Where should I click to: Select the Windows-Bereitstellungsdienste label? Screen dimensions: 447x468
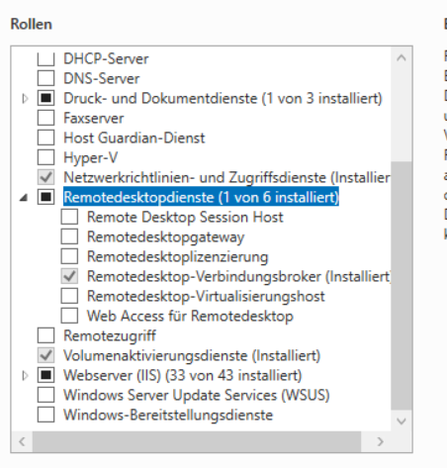(168, 415)
